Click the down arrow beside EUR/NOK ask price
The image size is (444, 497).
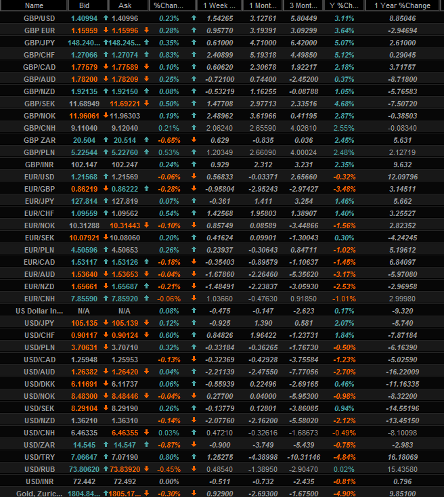click(x=148, y=225)
